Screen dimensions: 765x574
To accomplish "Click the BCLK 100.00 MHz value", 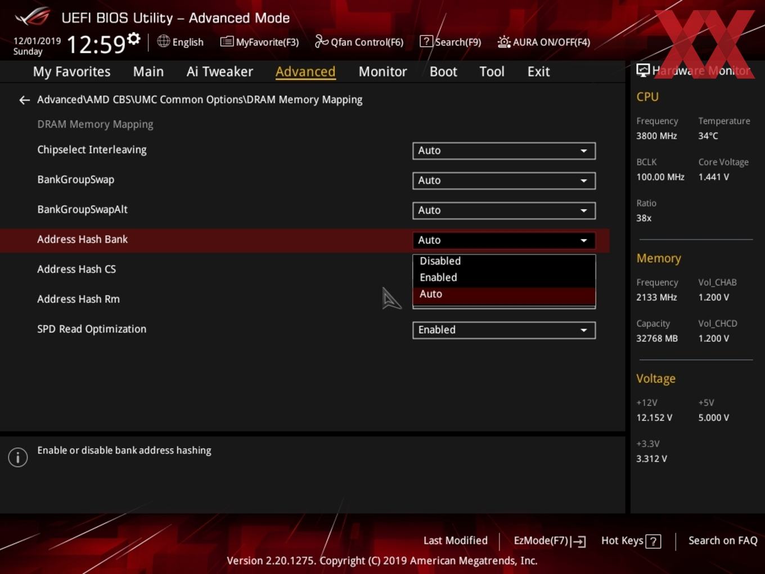I will tap(660, 177).
